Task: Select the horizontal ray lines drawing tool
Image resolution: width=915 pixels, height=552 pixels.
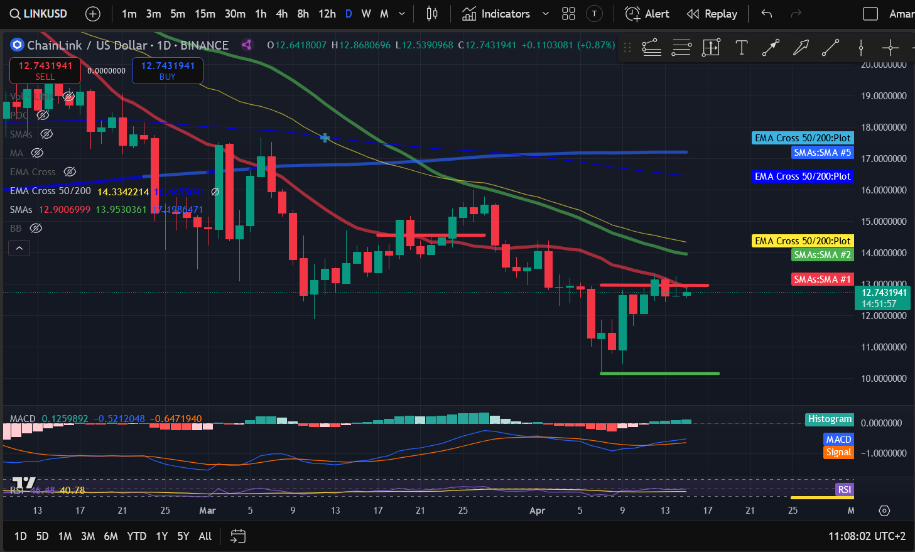Action: [681, 47]
